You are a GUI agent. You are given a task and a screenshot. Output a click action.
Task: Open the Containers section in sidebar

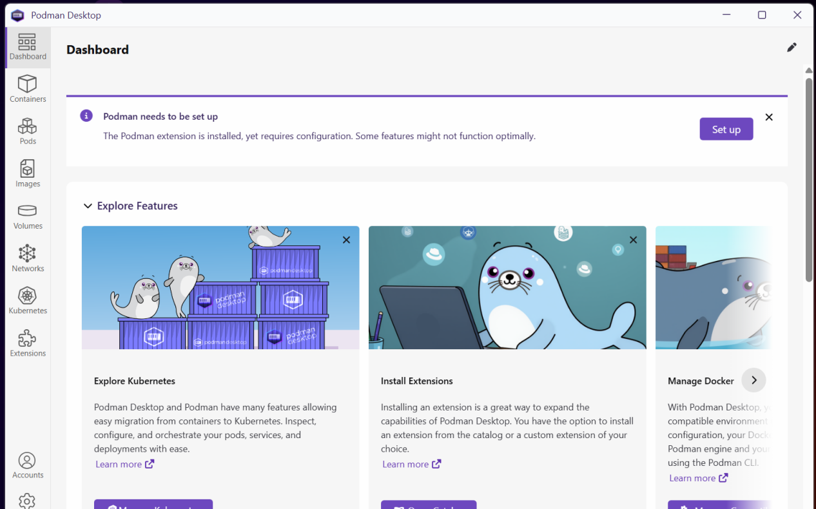[28, 89]
